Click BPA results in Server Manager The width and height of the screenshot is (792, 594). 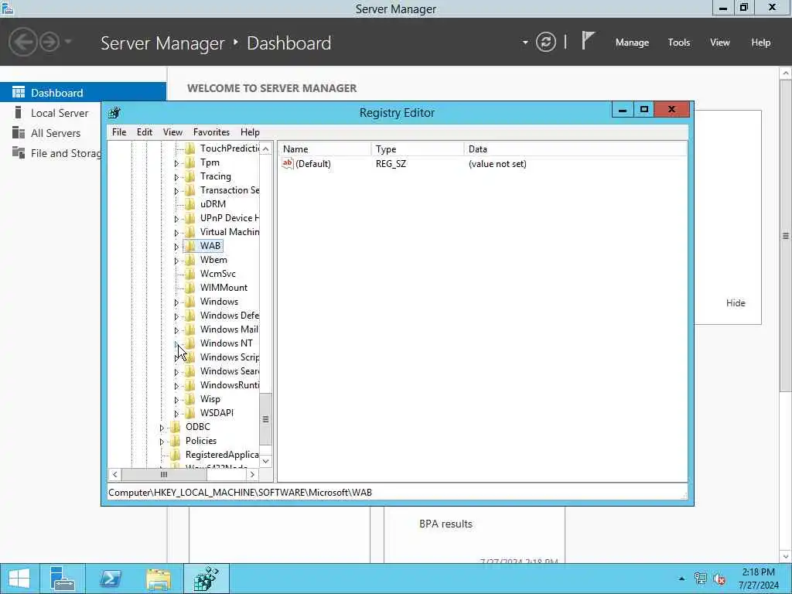click(x=445, y=524)
